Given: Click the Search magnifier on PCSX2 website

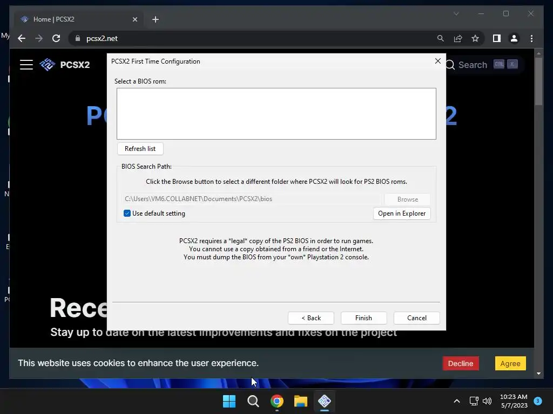Looking at the screenshot, I should click(x=450, y=65).
